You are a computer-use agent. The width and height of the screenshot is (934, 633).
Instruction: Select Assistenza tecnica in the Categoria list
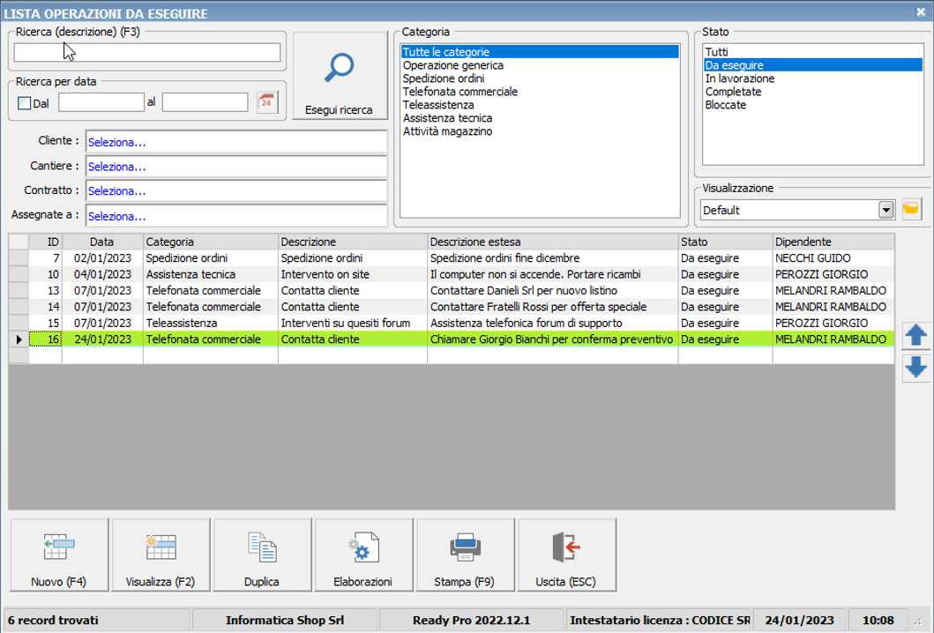pyautogui.click(x=447, y=118)
